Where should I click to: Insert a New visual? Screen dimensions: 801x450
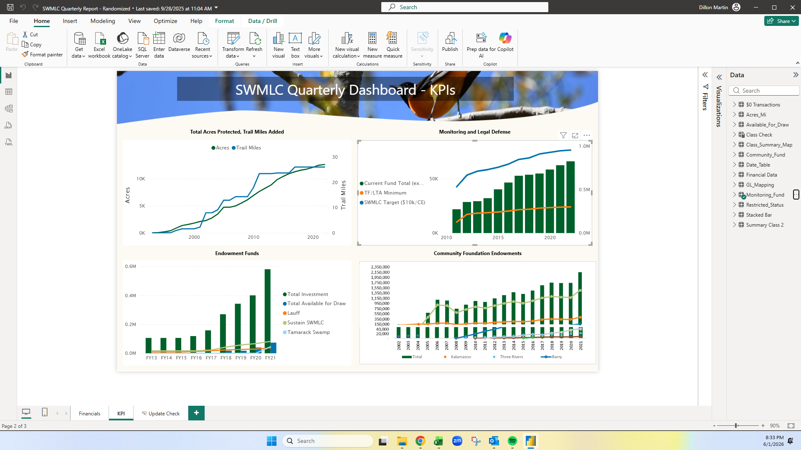coord(279,45)
